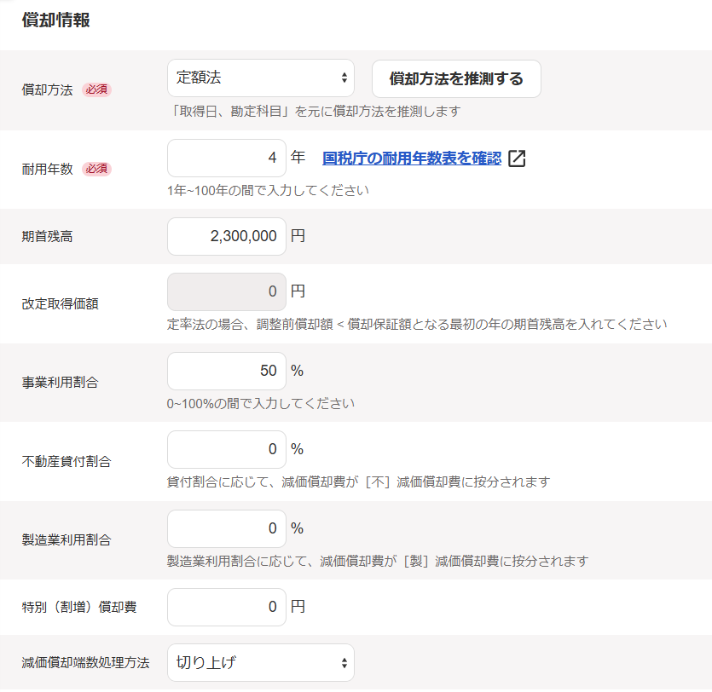
Task: Click the 減価償却端数処理方法 field label
Action: 85,662
